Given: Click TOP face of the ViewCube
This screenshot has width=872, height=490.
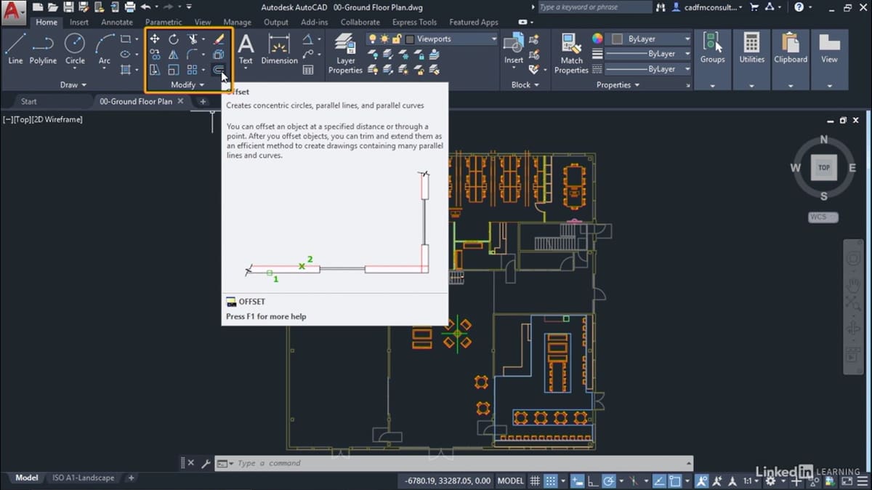Looking at the screenshot, I should 823,167.
